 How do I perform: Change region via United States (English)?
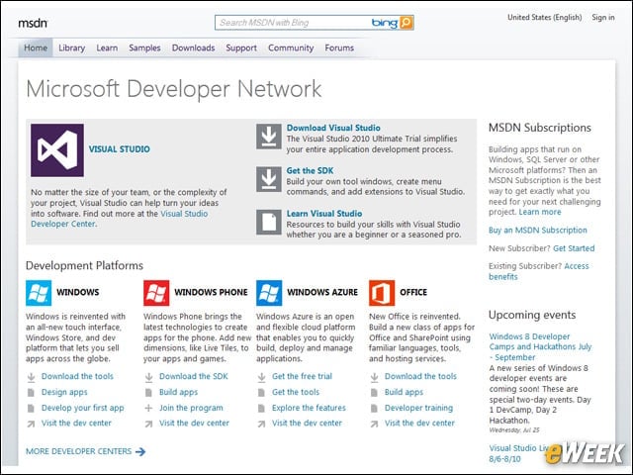point(545,18)
